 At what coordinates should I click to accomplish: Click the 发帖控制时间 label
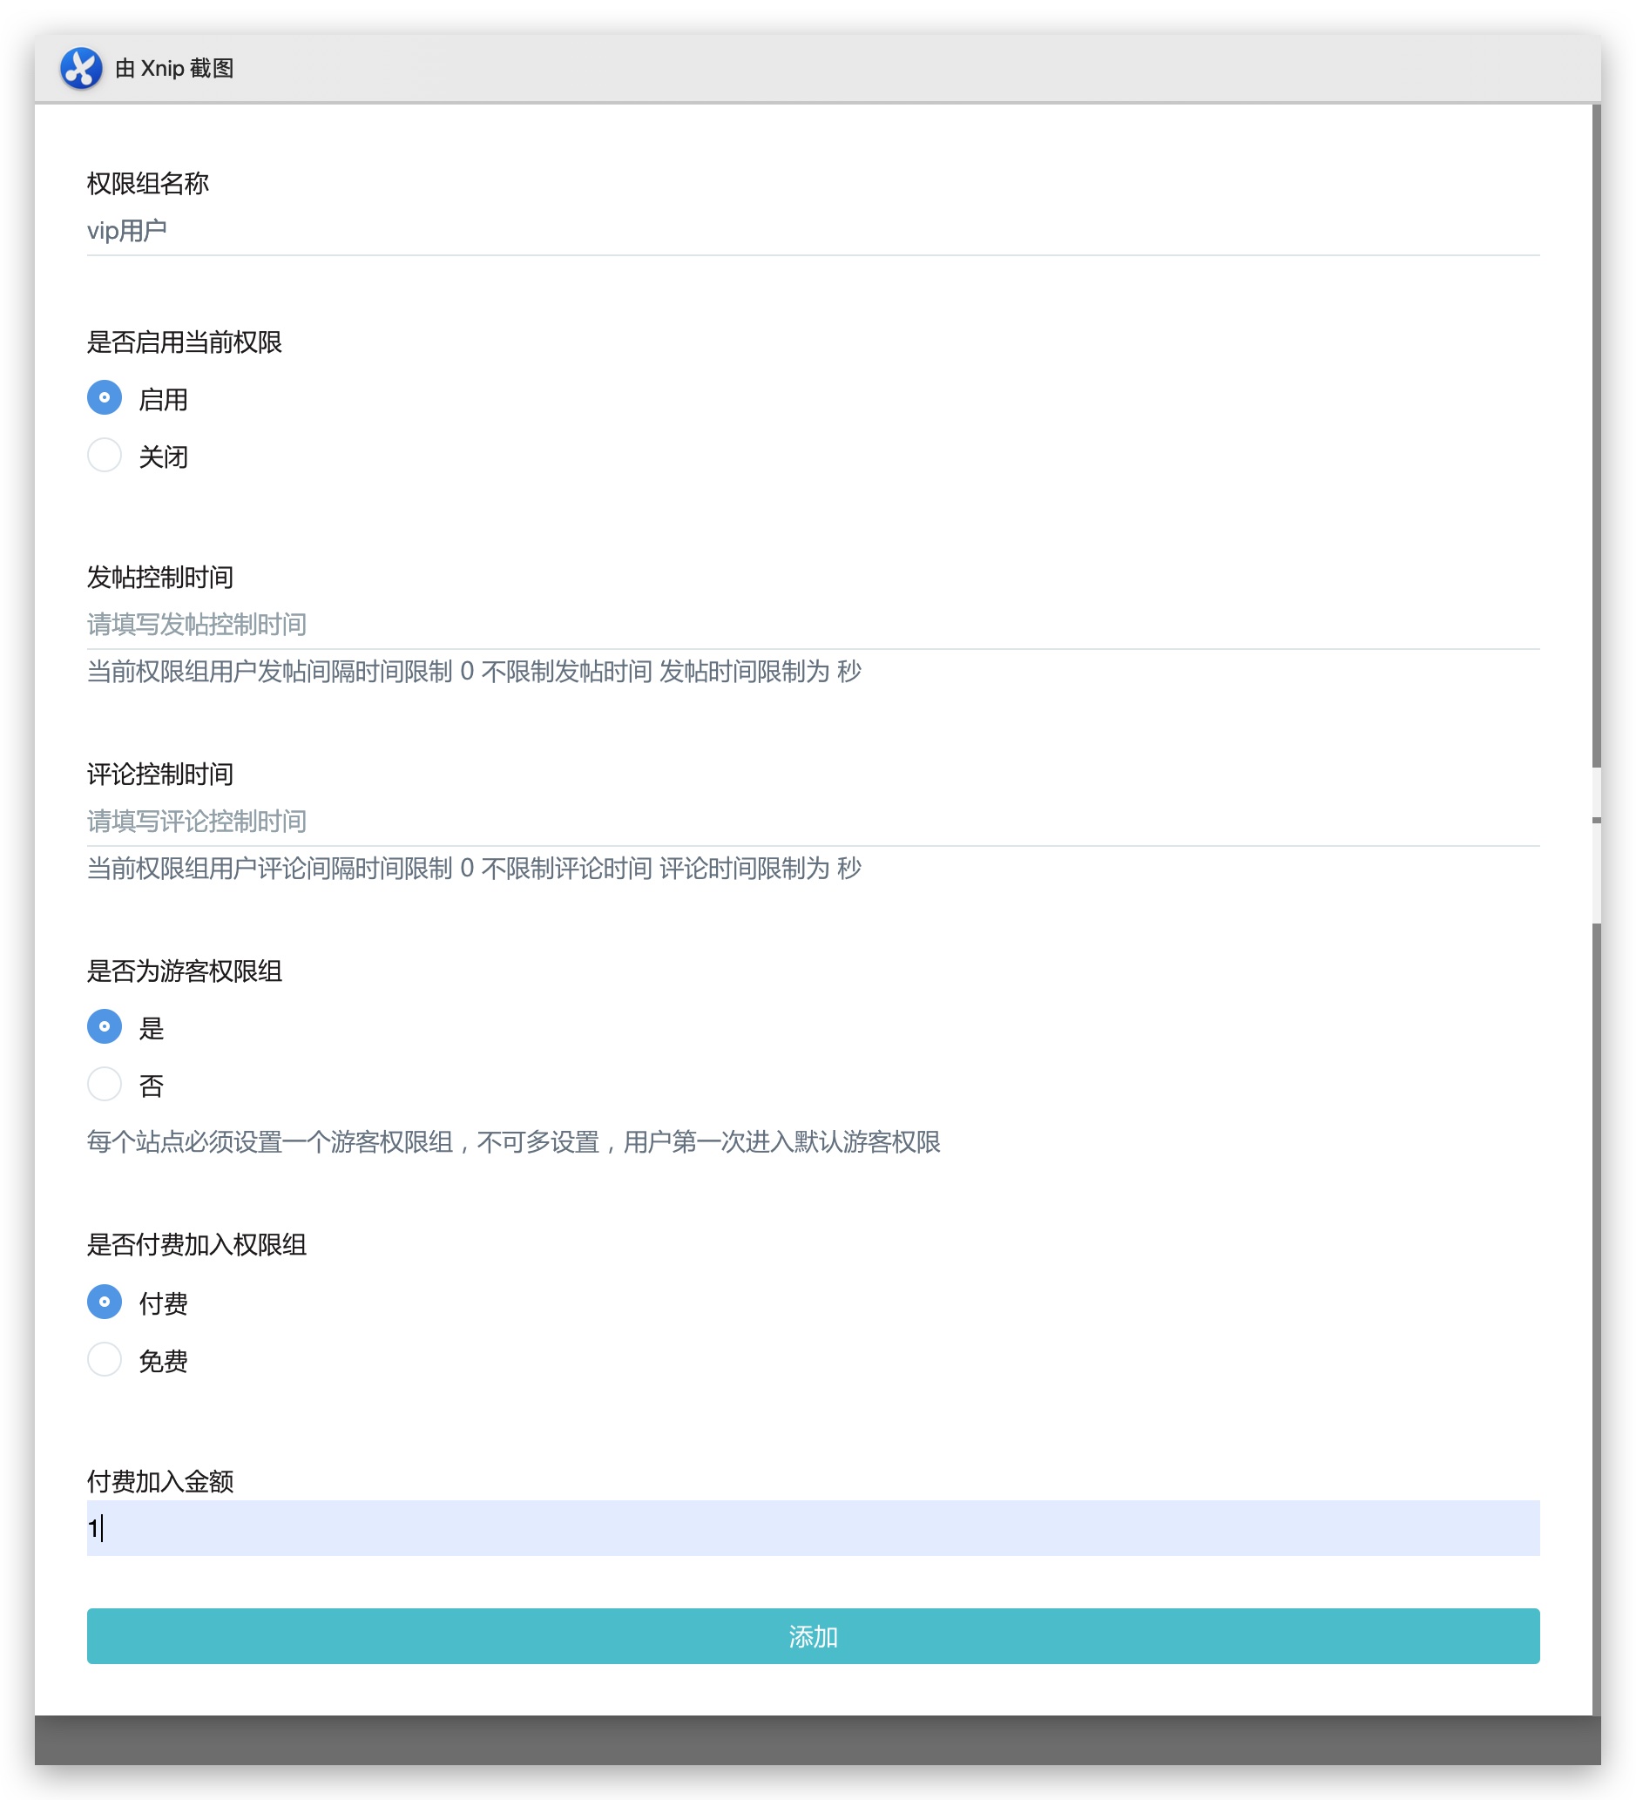tap(159, 578)
